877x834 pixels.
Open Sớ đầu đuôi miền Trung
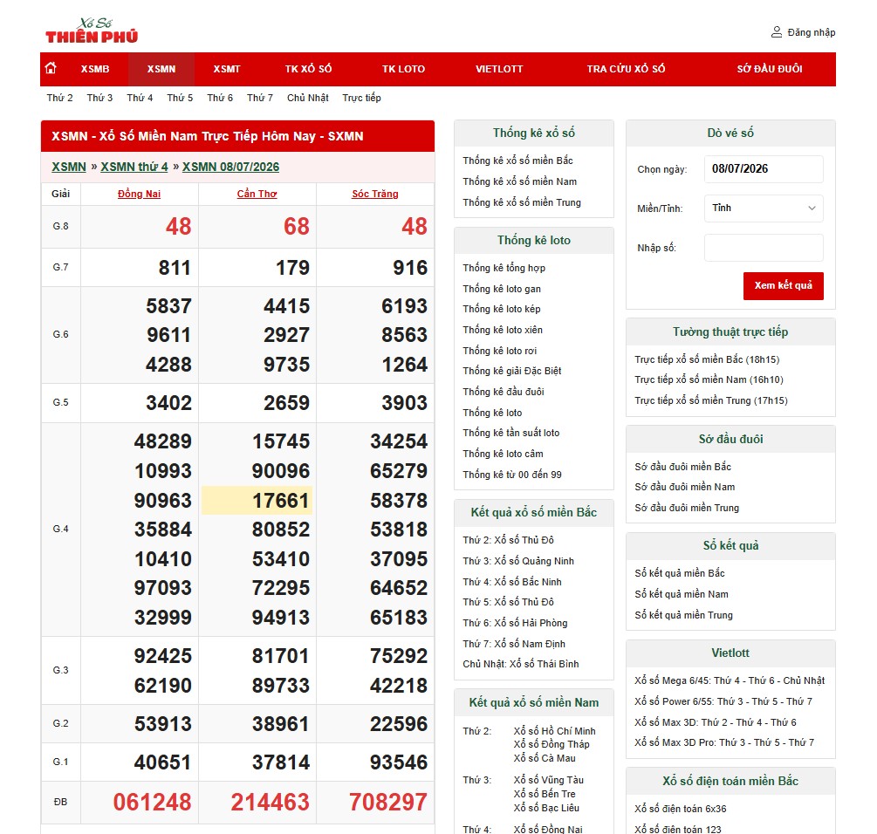tap(686, 508)
